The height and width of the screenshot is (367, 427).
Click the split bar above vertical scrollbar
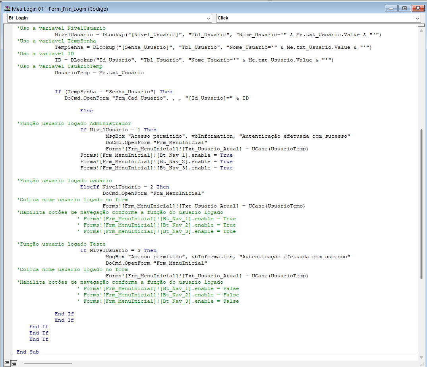coord(421,25)
